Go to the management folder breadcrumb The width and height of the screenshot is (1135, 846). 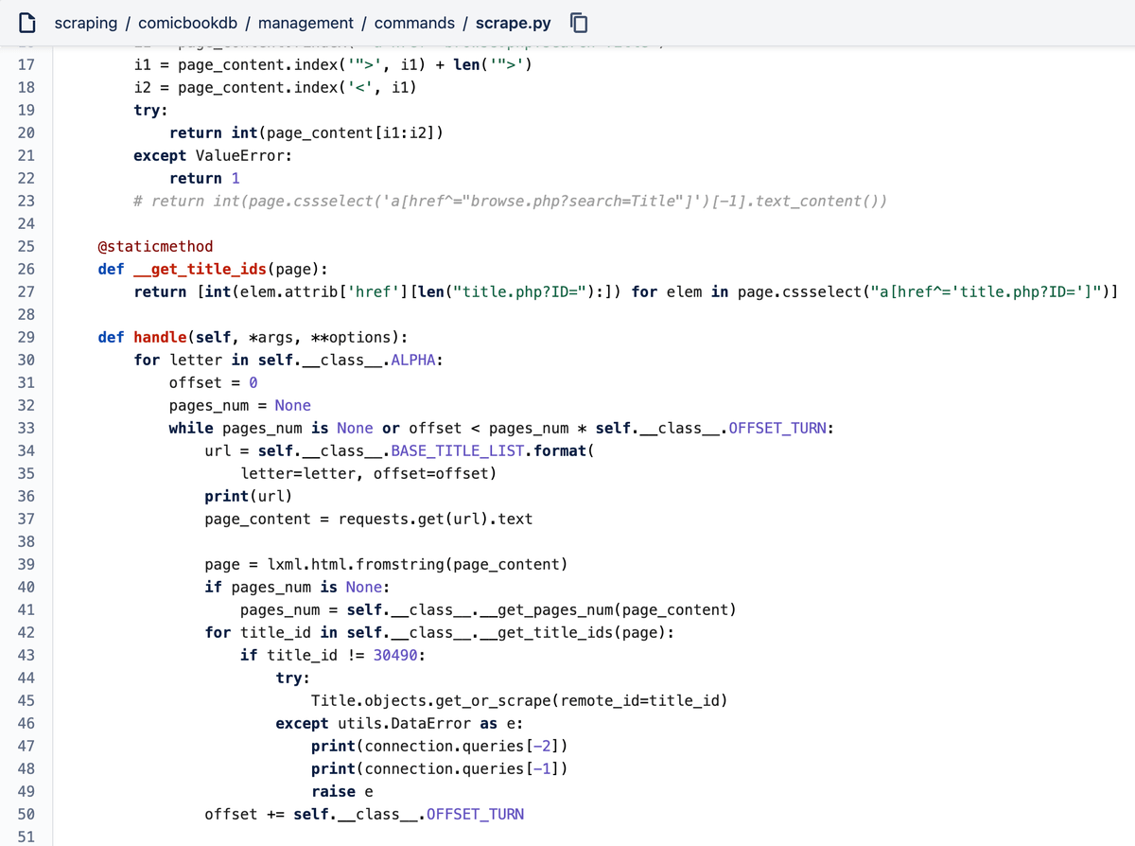(306, 23)
